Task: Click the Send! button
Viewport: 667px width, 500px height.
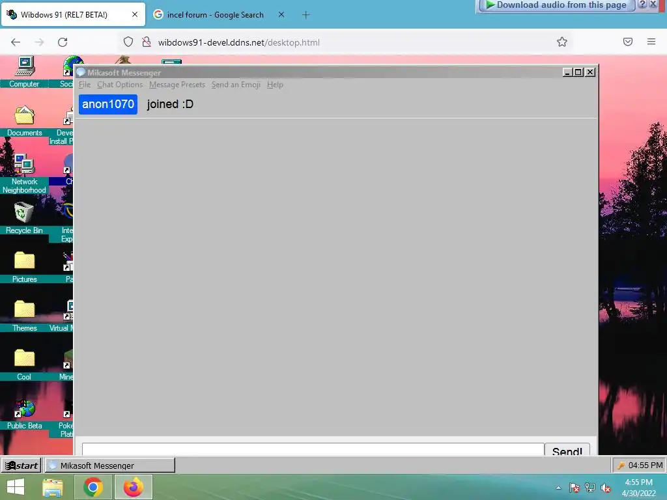Action: click(567, 450)
